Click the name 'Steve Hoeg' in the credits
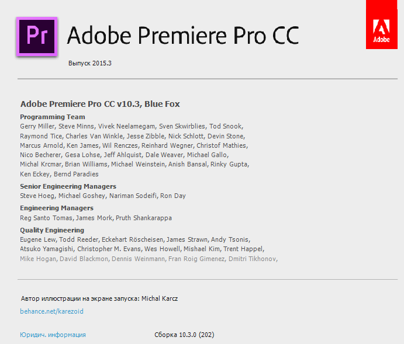This screenshot has height=344, width=404. click(37, 196)
